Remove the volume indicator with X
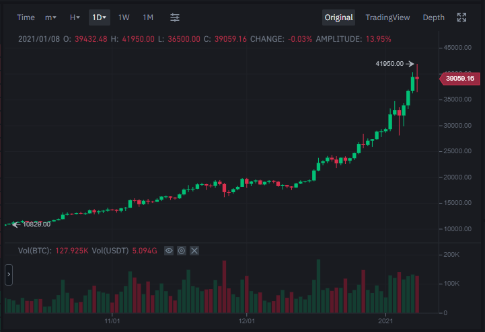 [194, 251]
